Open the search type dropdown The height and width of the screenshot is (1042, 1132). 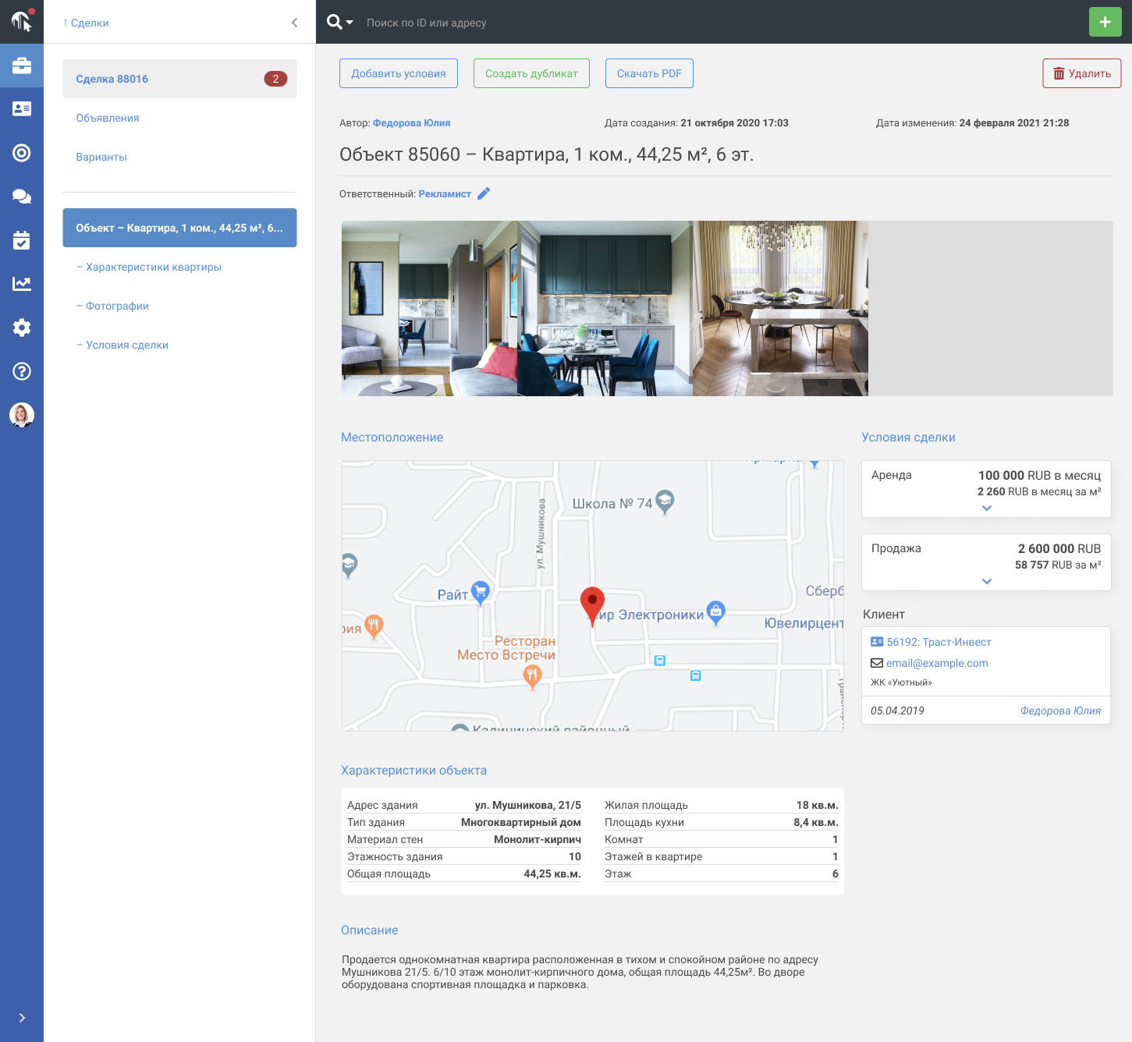340,22
